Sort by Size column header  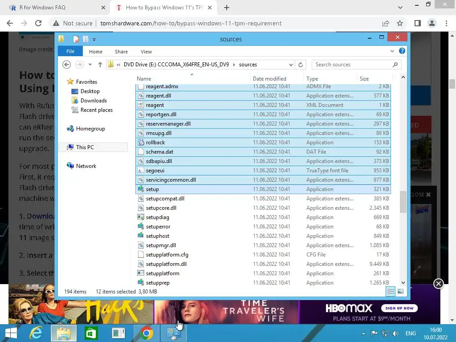point(375,78)
